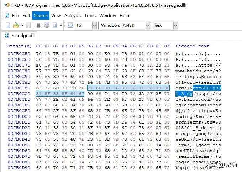This screenshot has height=172, width=242.
Task: Open the Analysis menu
Action: coord(73,16)
